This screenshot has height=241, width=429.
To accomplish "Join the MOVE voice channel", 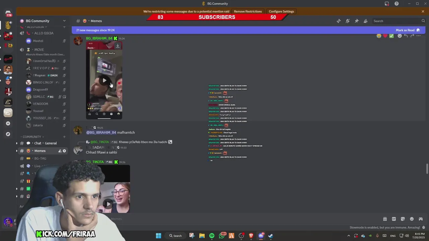I will point(44,50).
